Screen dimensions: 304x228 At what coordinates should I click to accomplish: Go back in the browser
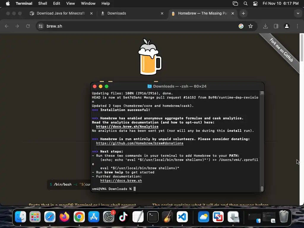coord(7,26)
